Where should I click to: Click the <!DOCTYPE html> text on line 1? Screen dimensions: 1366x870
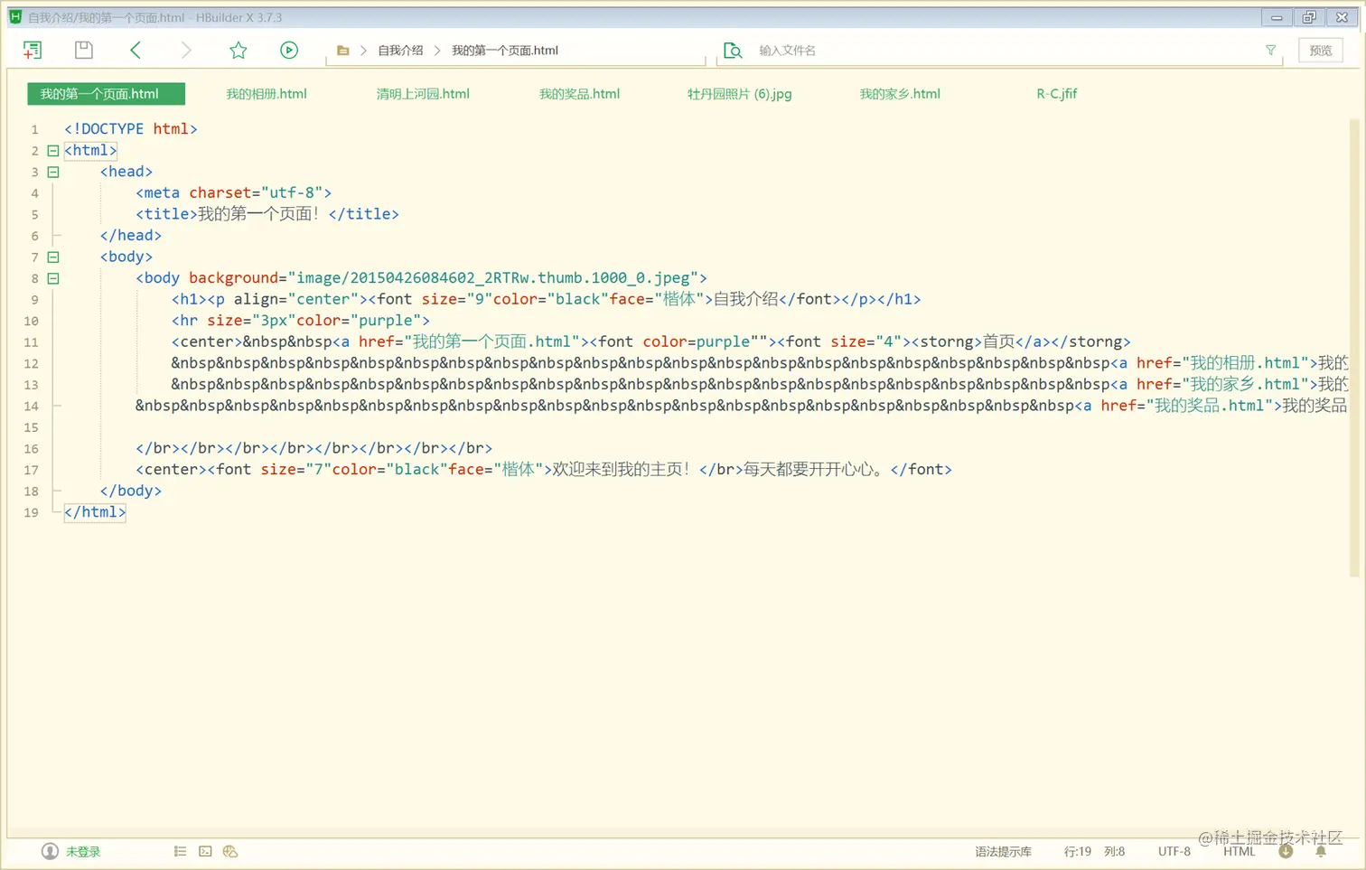(131, 129)
